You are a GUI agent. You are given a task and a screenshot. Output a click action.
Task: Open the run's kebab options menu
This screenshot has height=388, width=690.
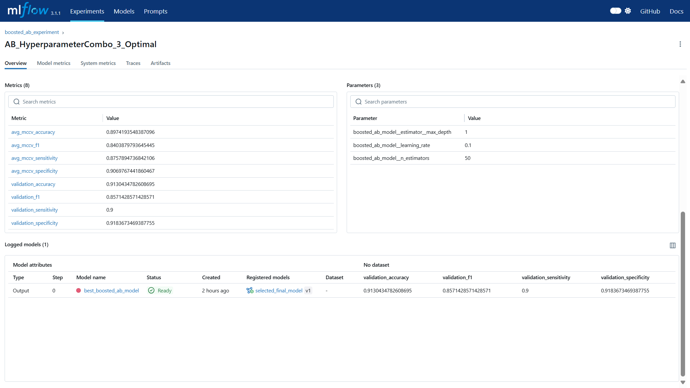click(x=680, y=44)
